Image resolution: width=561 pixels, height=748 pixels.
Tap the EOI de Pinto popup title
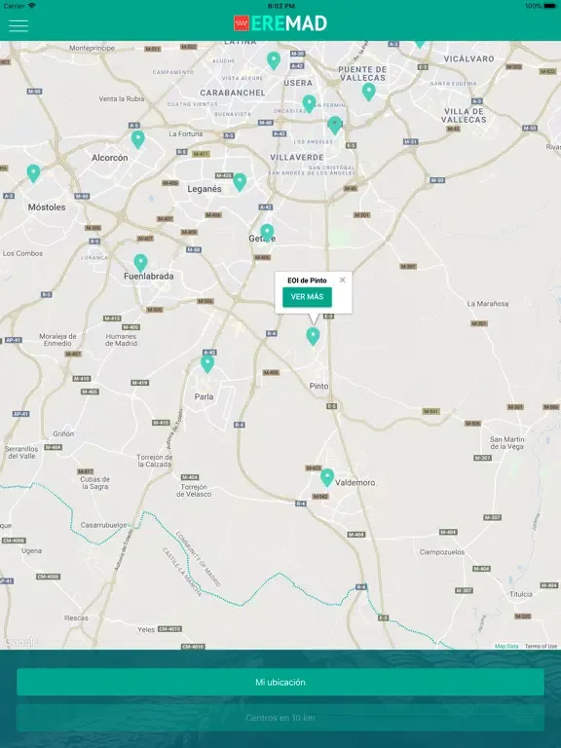[x=307, y=280]
